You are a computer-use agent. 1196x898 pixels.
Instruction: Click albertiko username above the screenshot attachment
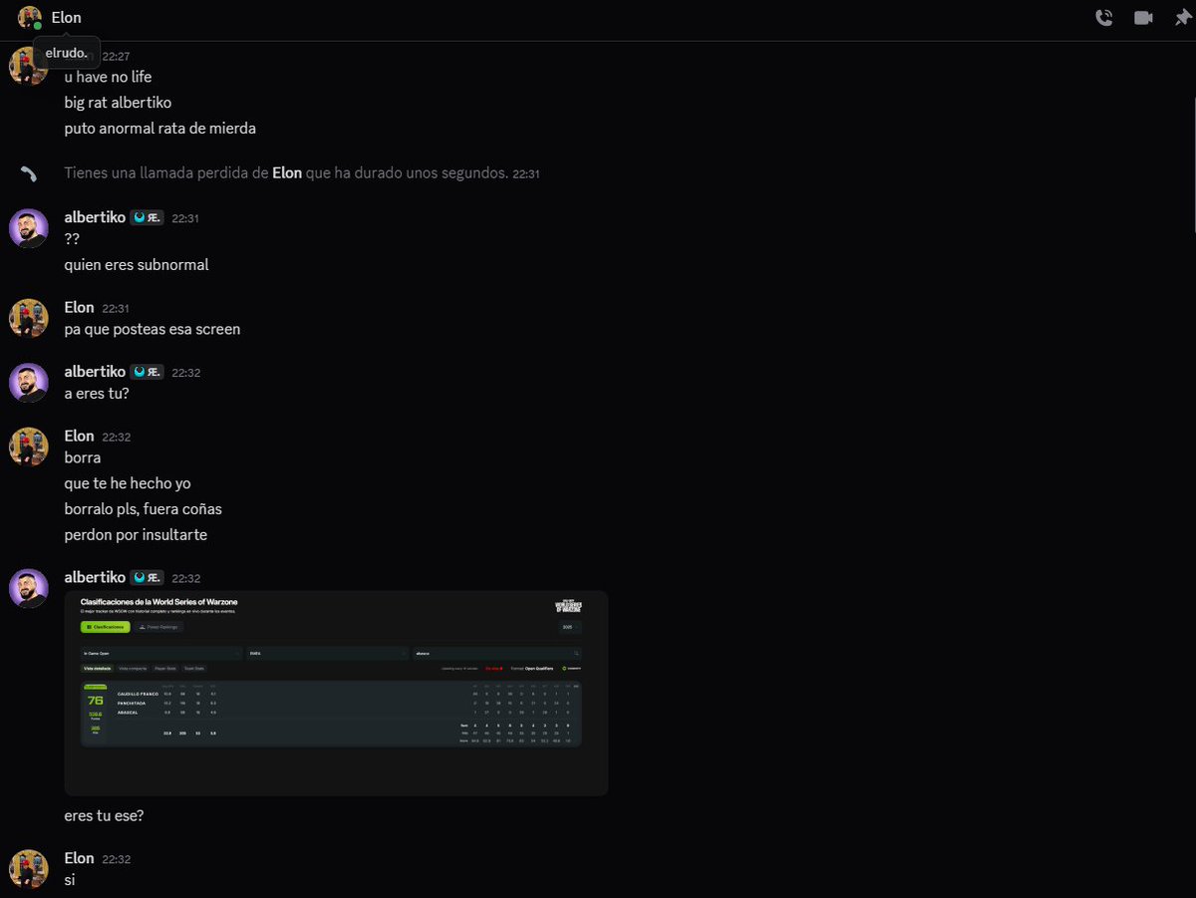95,577
